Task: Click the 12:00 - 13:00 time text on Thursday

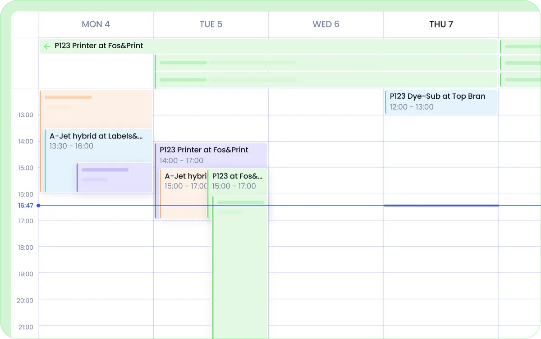Action: (412, 107)
